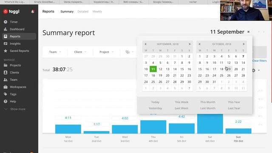272x153 pixels.
Task: Click Clear filters link
Action: tap(260, 61)
